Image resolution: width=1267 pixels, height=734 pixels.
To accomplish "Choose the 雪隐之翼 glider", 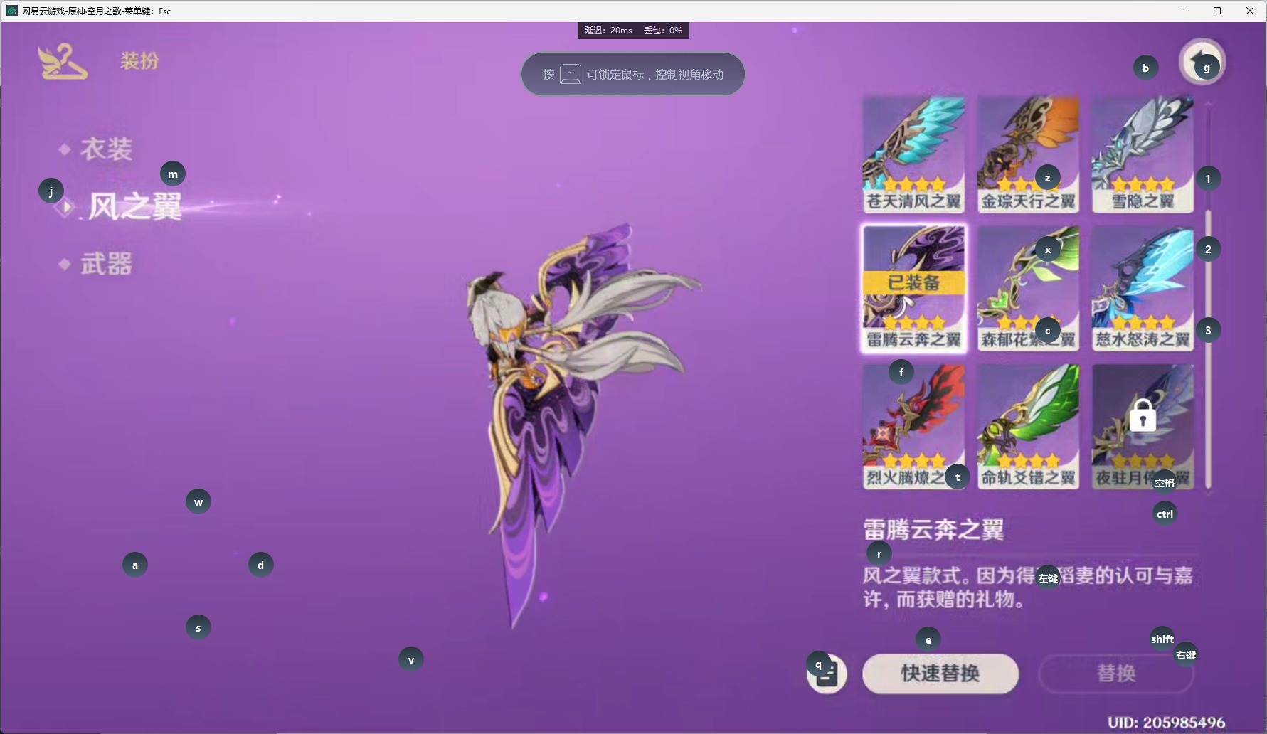I will (x=1143, y=154).
